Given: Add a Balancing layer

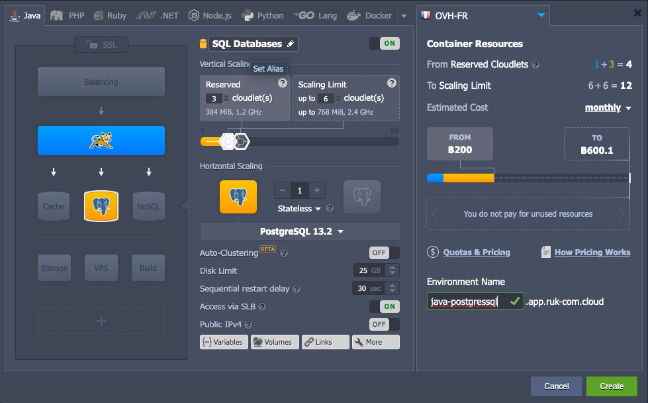Looking at the screenshot, I should [x=101, y=82].
